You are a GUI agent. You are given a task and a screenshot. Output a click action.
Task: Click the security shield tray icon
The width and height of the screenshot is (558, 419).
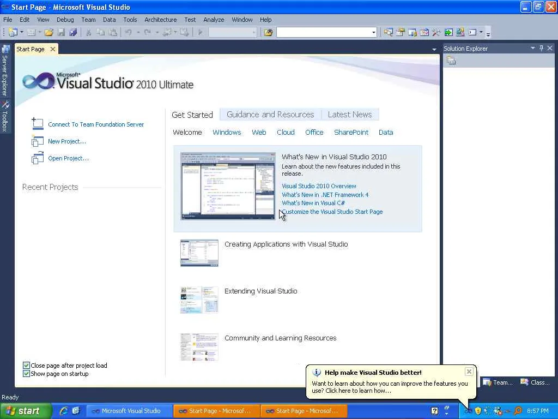coord(478,411)
